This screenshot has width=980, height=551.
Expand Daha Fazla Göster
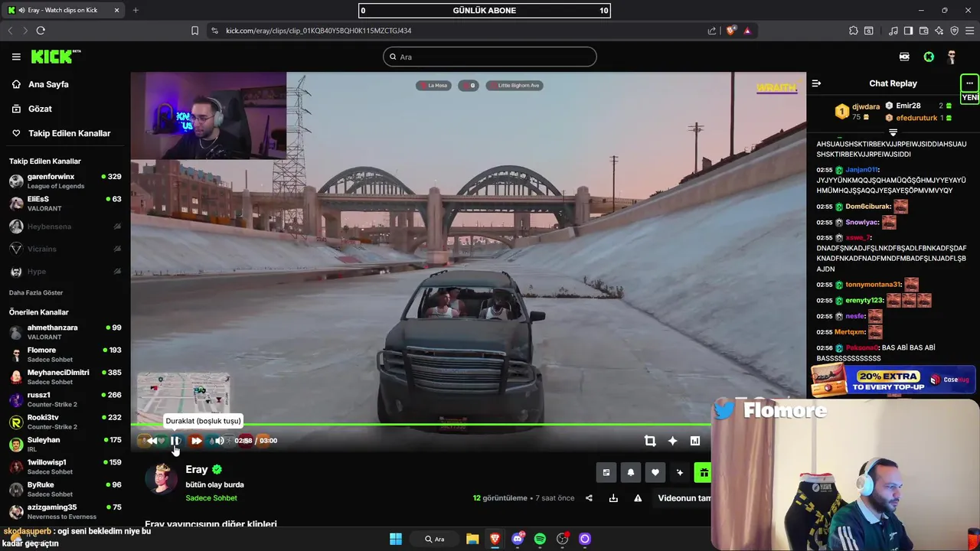click(36, 292)
